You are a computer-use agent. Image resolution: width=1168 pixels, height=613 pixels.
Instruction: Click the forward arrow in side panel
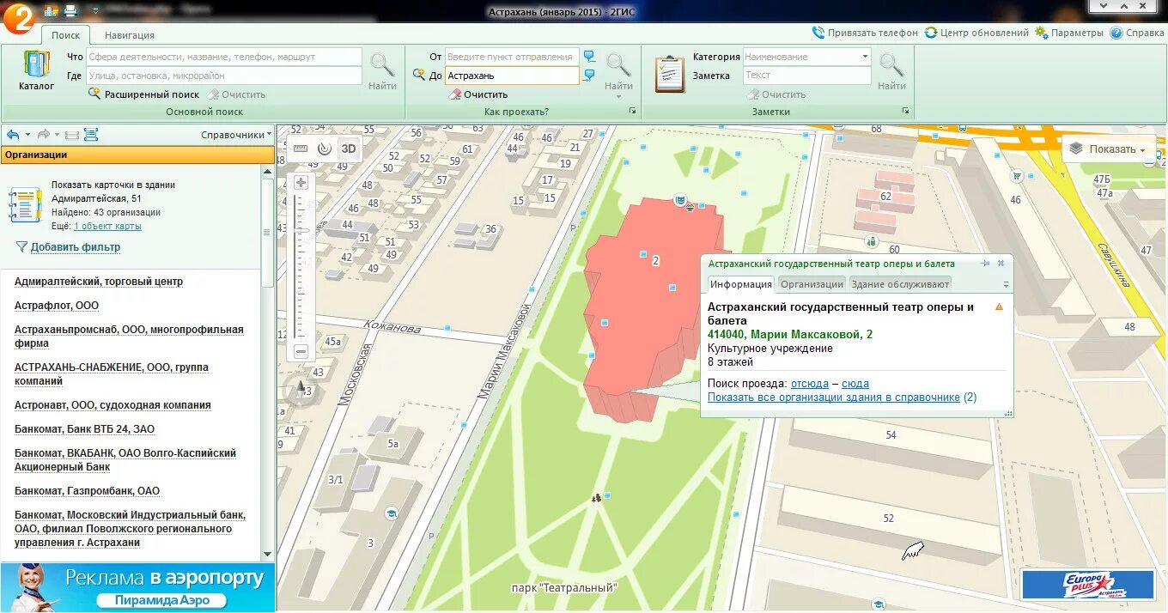tap(44, 135)
